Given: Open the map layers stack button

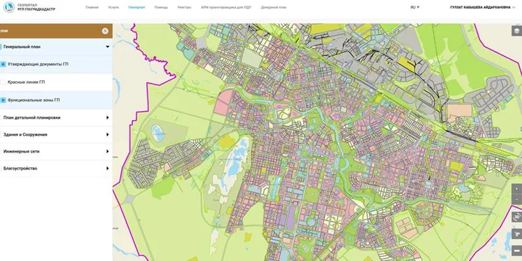Looking at the screenshot, I should (516, 31).
